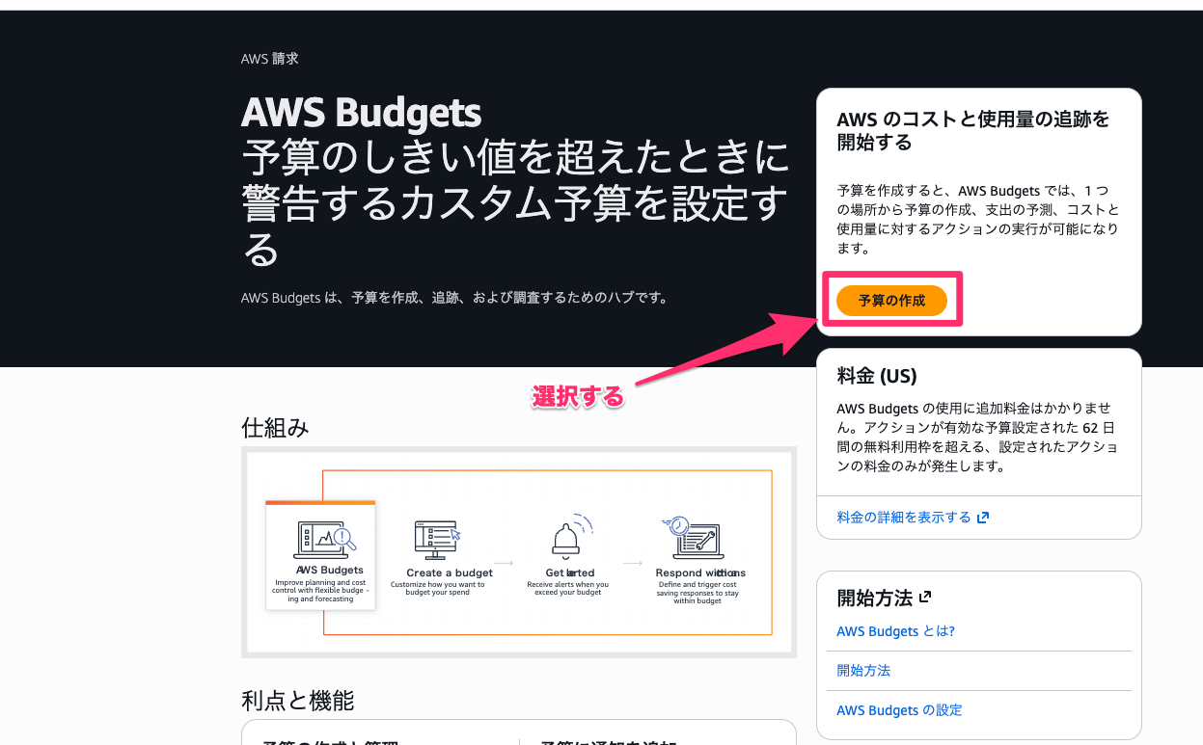Click the arrow between Get alerted and Respond
The image size is (1203, 745).
[x=633, y=563]
